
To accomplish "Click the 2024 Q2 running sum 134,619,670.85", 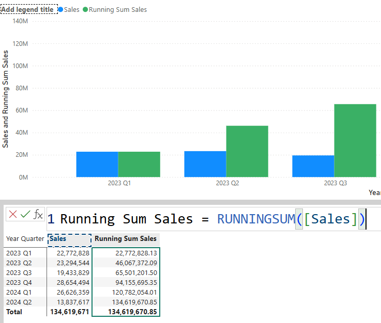I will tap(134, 302).
